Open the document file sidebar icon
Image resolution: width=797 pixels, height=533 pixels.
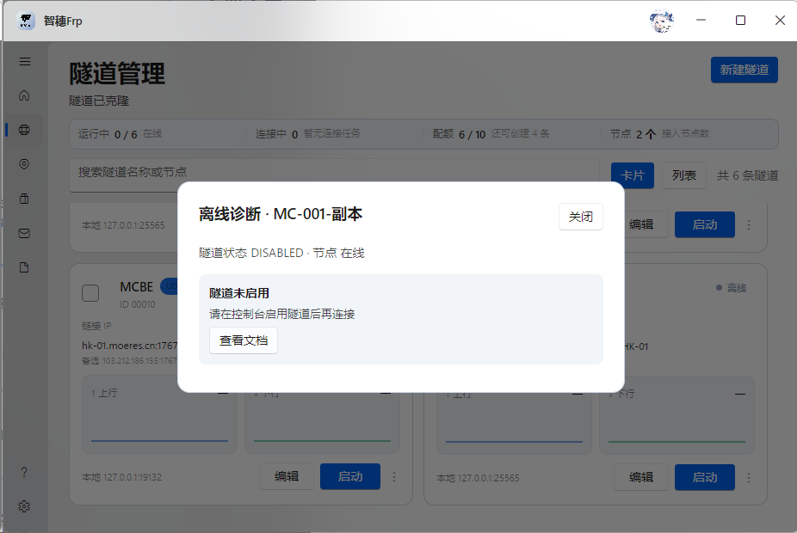[x=24, y=267]
